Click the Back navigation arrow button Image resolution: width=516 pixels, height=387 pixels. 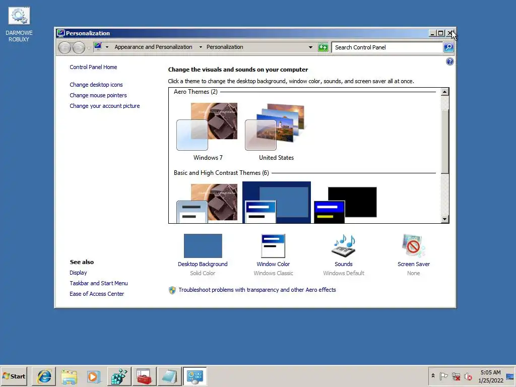pyautogui.click(x=64, y=48)
